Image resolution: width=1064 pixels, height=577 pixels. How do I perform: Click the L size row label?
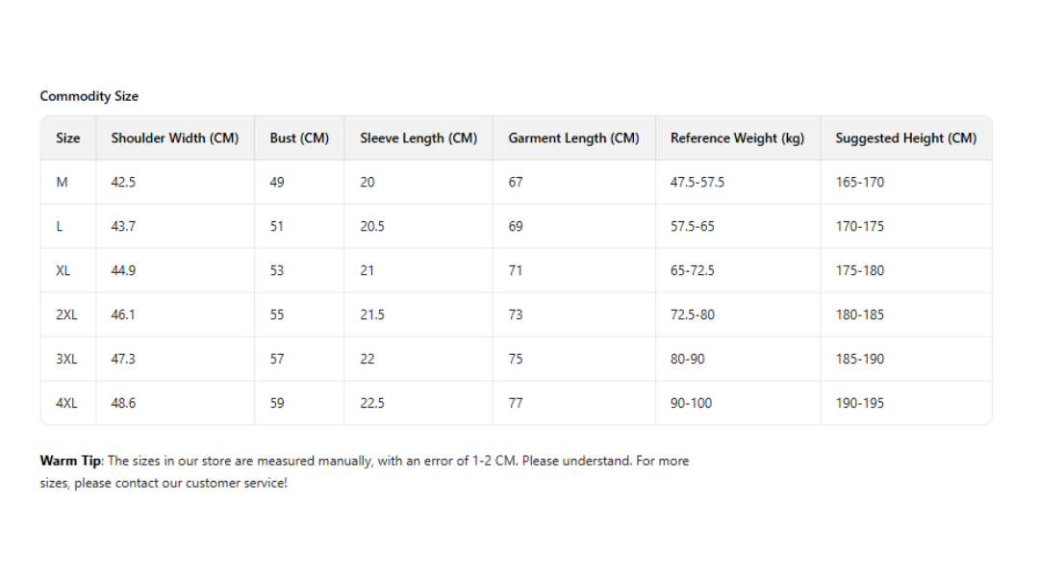60,227
